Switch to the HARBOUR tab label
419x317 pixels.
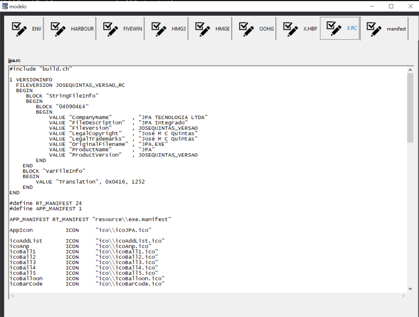(x=82, y=29)
